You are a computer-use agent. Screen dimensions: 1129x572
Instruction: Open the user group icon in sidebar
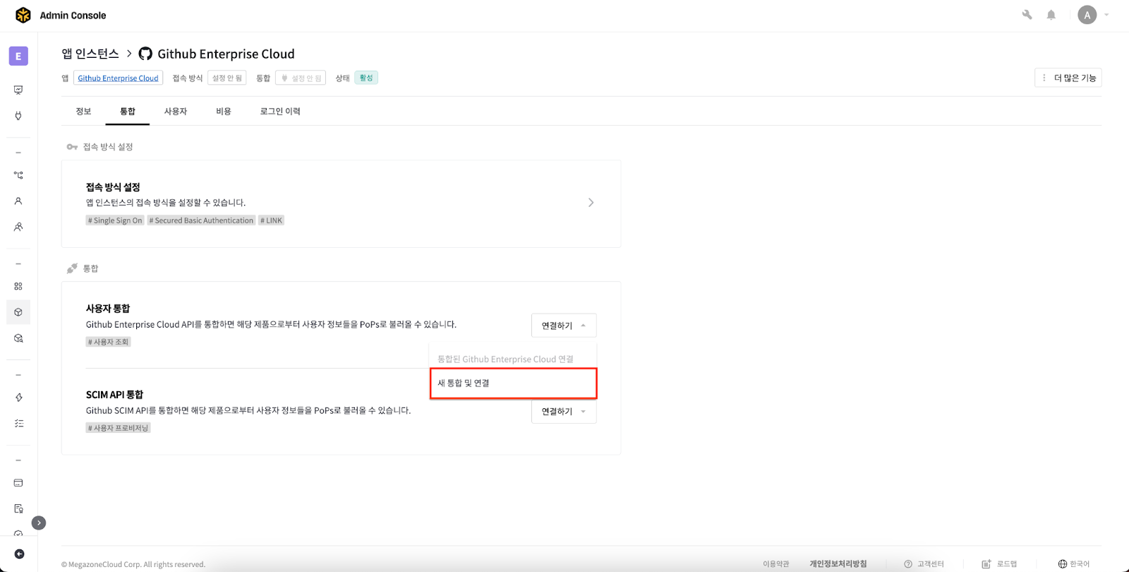tap(18, 227)
